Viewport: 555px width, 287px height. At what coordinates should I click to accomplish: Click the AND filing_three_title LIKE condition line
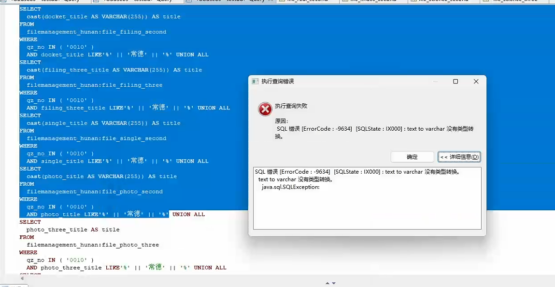128,108
